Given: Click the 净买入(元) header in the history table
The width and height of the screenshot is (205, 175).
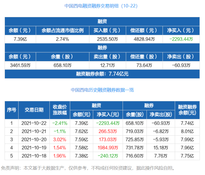Looking at the screenshot, I should pos(108,115).
